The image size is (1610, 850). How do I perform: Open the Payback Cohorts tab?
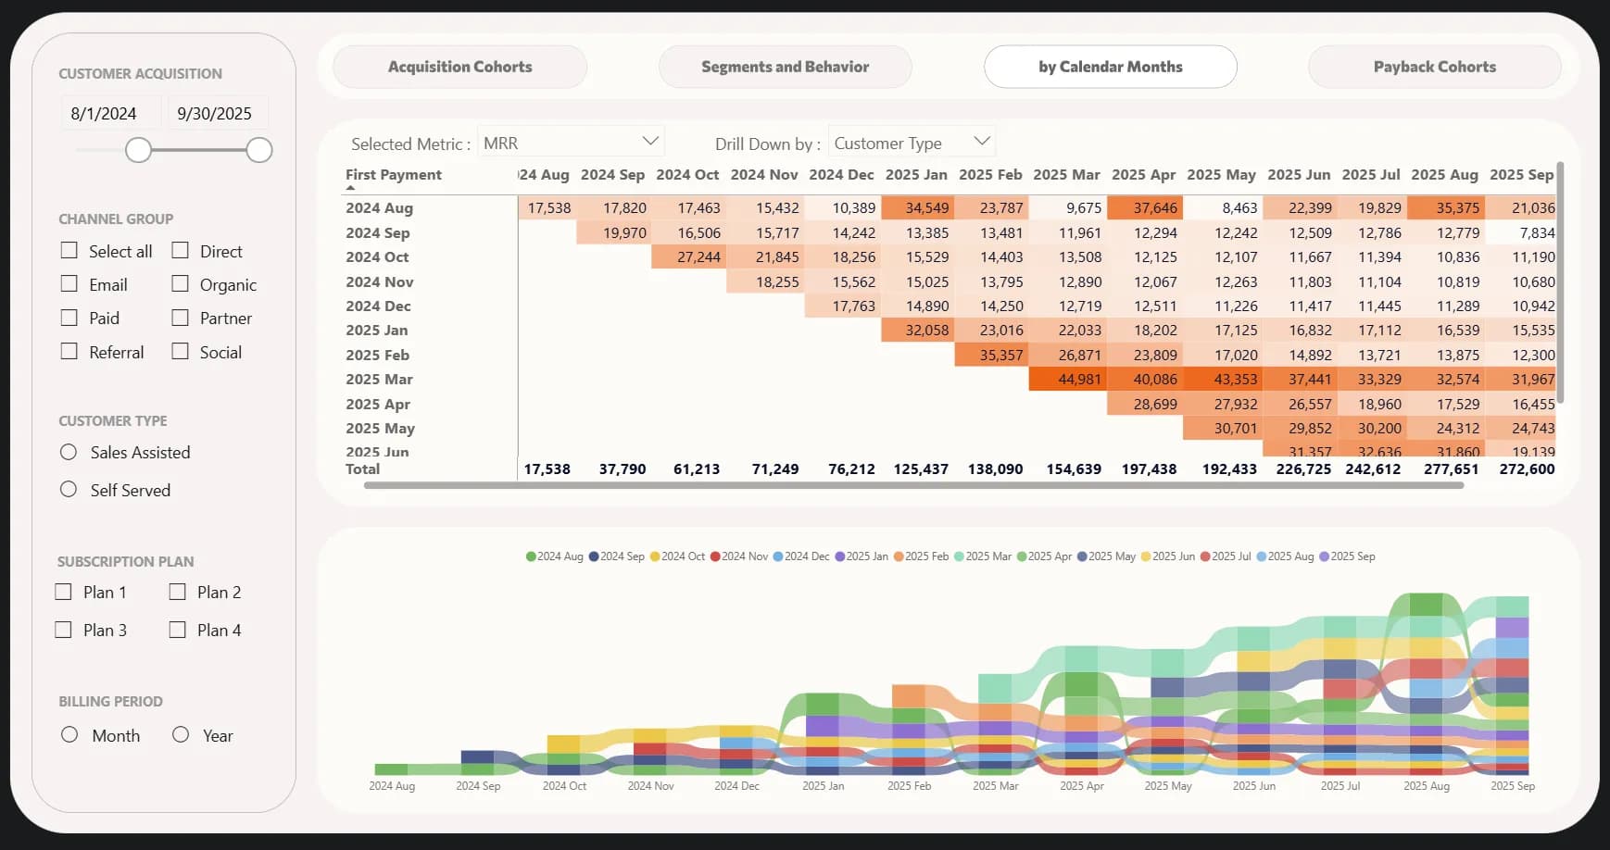point(1434,67)
